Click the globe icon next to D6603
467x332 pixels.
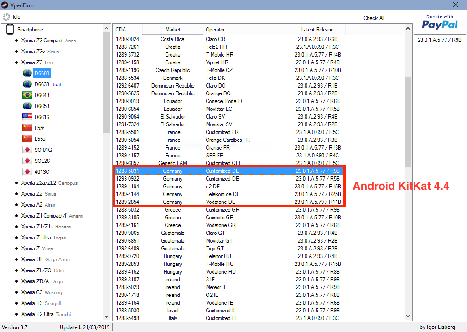click(x=27, y=73)
